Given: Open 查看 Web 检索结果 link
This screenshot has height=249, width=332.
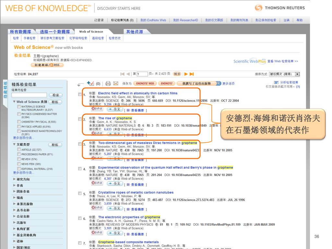Looking at the screenshot, I should [x=283, y=61].
